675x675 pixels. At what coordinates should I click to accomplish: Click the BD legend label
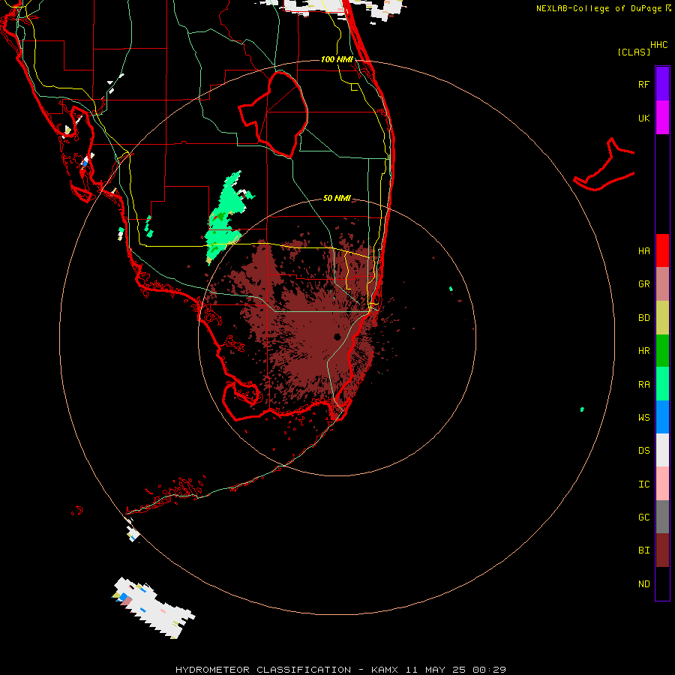click(x=643, y=318)
